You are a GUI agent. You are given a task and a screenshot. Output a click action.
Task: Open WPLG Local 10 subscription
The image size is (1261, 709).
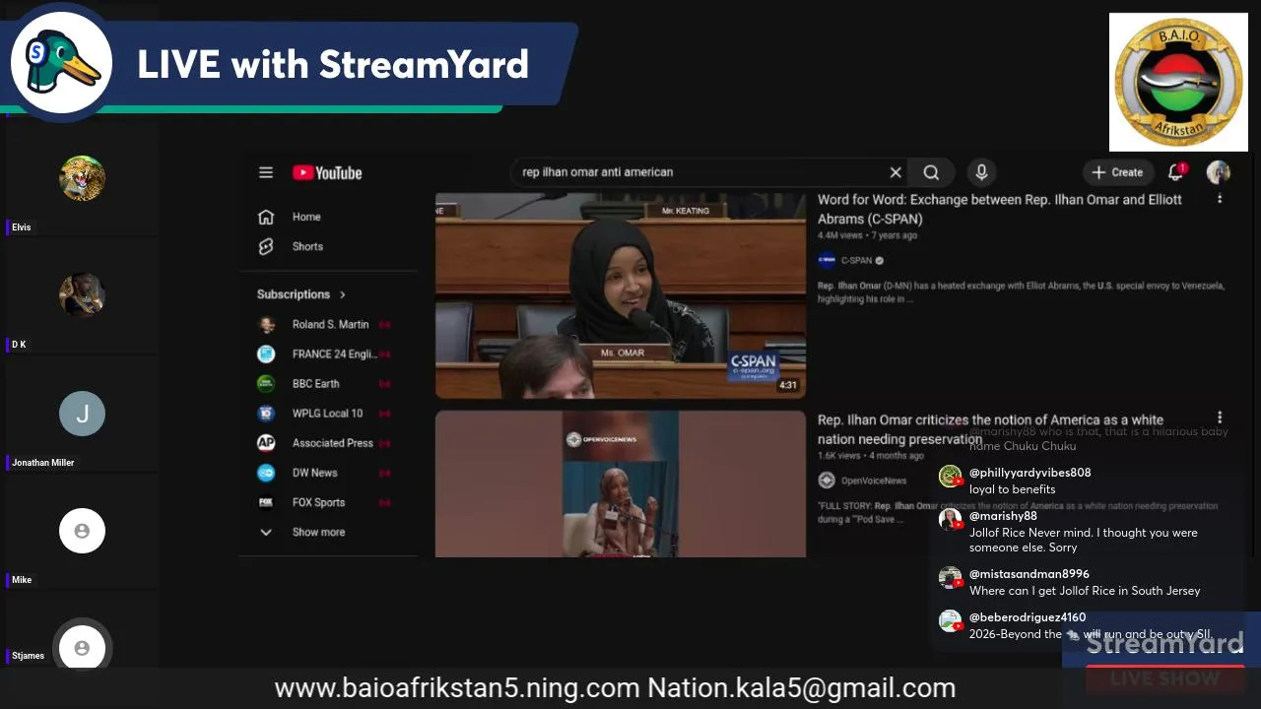pyautogui.click(x=329, y=413)
